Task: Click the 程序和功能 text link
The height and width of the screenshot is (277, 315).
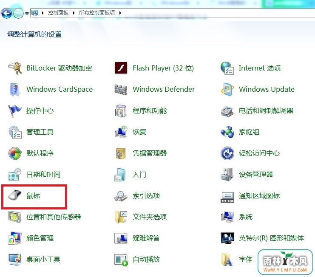Action: coord(150,111)
